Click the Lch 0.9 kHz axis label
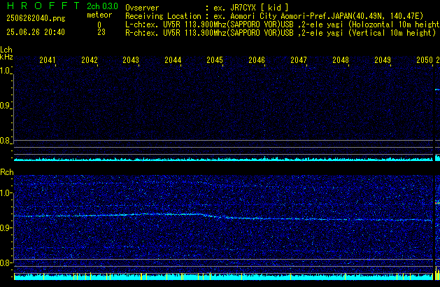 [5, 106]
